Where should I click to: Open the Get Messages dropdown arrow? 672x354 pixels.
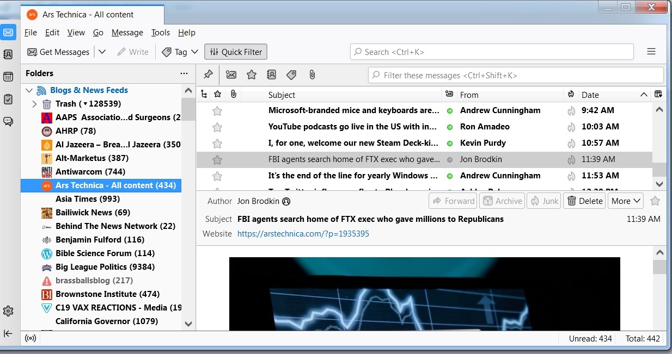[102, 52]
